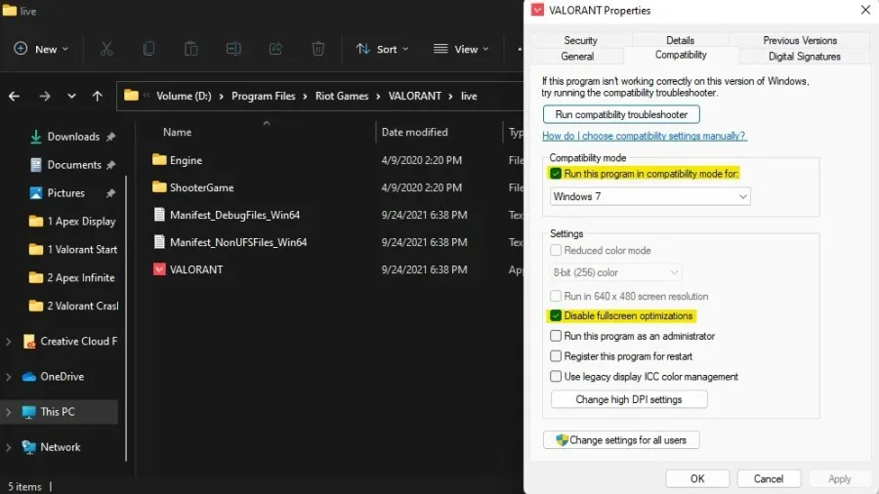This screenshot has width=879, height=494.
Task: Sort by the Name column header
Action: click(x=177, y=132)
